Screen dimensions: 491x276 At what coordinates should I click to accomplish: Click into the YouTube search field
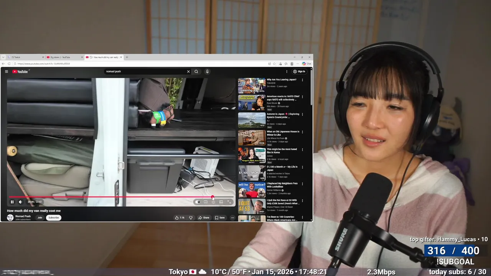146,71
